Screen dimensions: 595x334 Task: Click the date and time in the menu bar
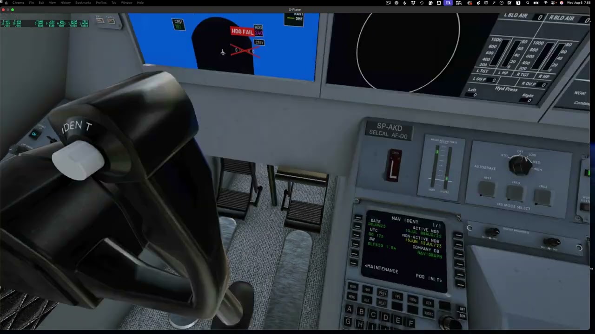(x=579, y=3)
